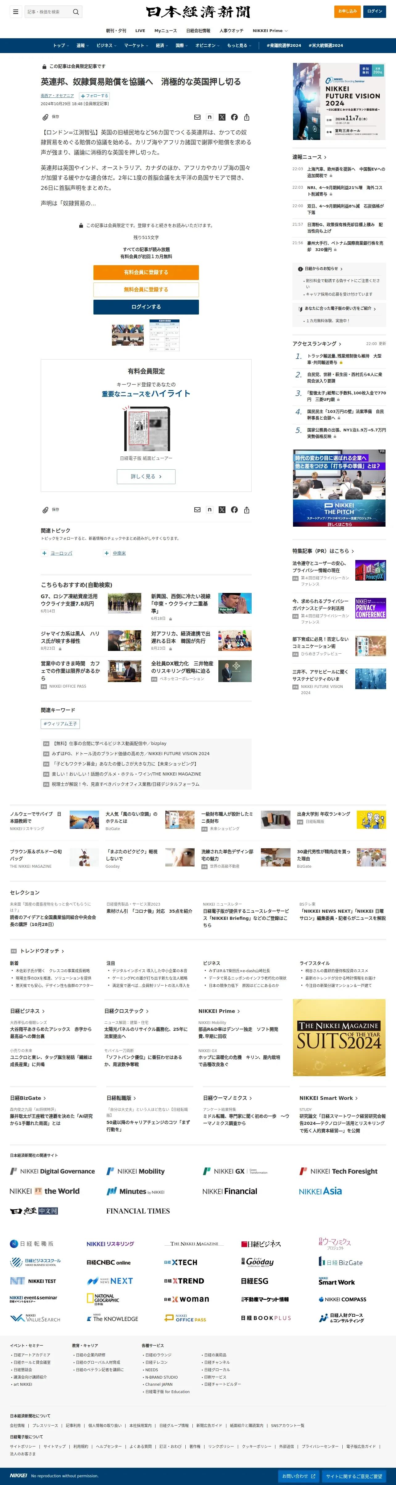This screenshot has height=1485, width=396.
Task: Open the National Geographic logo link
Action: coord(103,1299)
